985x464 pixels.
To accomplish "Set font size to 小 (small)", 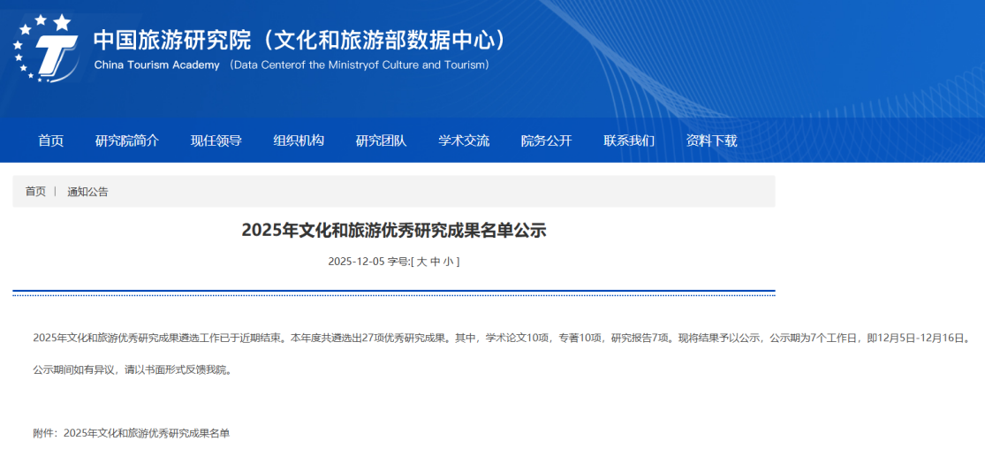I will coord(448,262).
